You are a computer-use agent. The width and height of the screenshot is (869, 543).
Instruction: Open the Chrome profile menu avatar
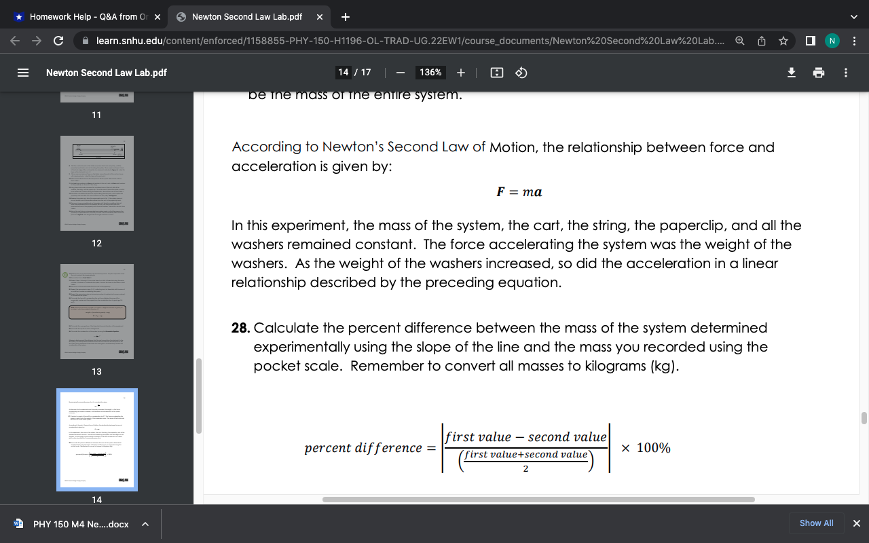(832, 40)
